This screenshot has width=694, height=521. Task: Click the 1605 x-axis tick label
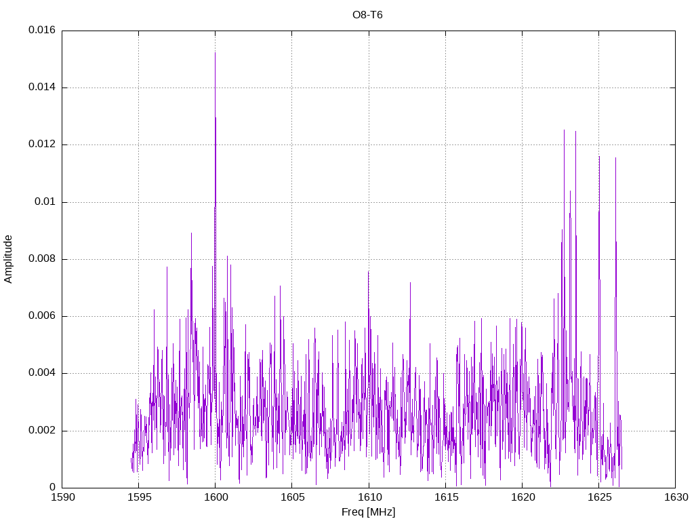click(x=293, y=497)
